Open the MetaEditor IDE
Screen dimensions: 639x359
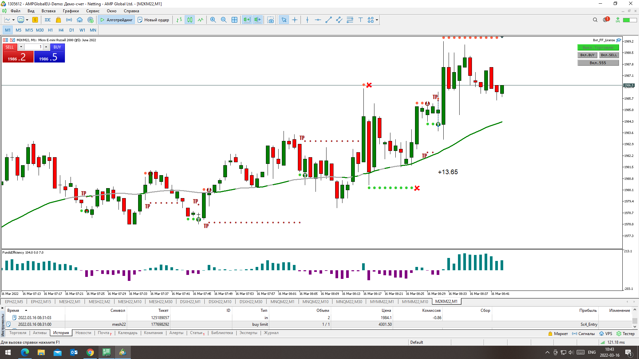[48, 20]
